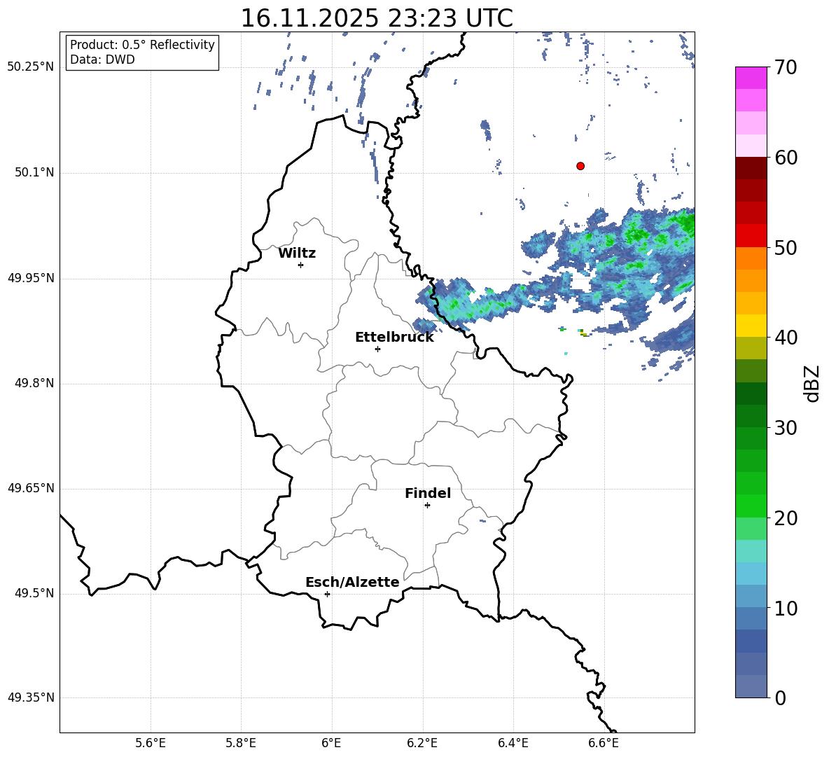Click the 60 value on the colorbar

click(786, 158)
